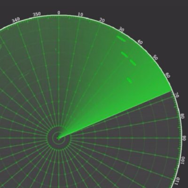Click the 0 degree bearing label
Image resolution: width=188 pixels, height=188 pixels.
click(59, 13)
